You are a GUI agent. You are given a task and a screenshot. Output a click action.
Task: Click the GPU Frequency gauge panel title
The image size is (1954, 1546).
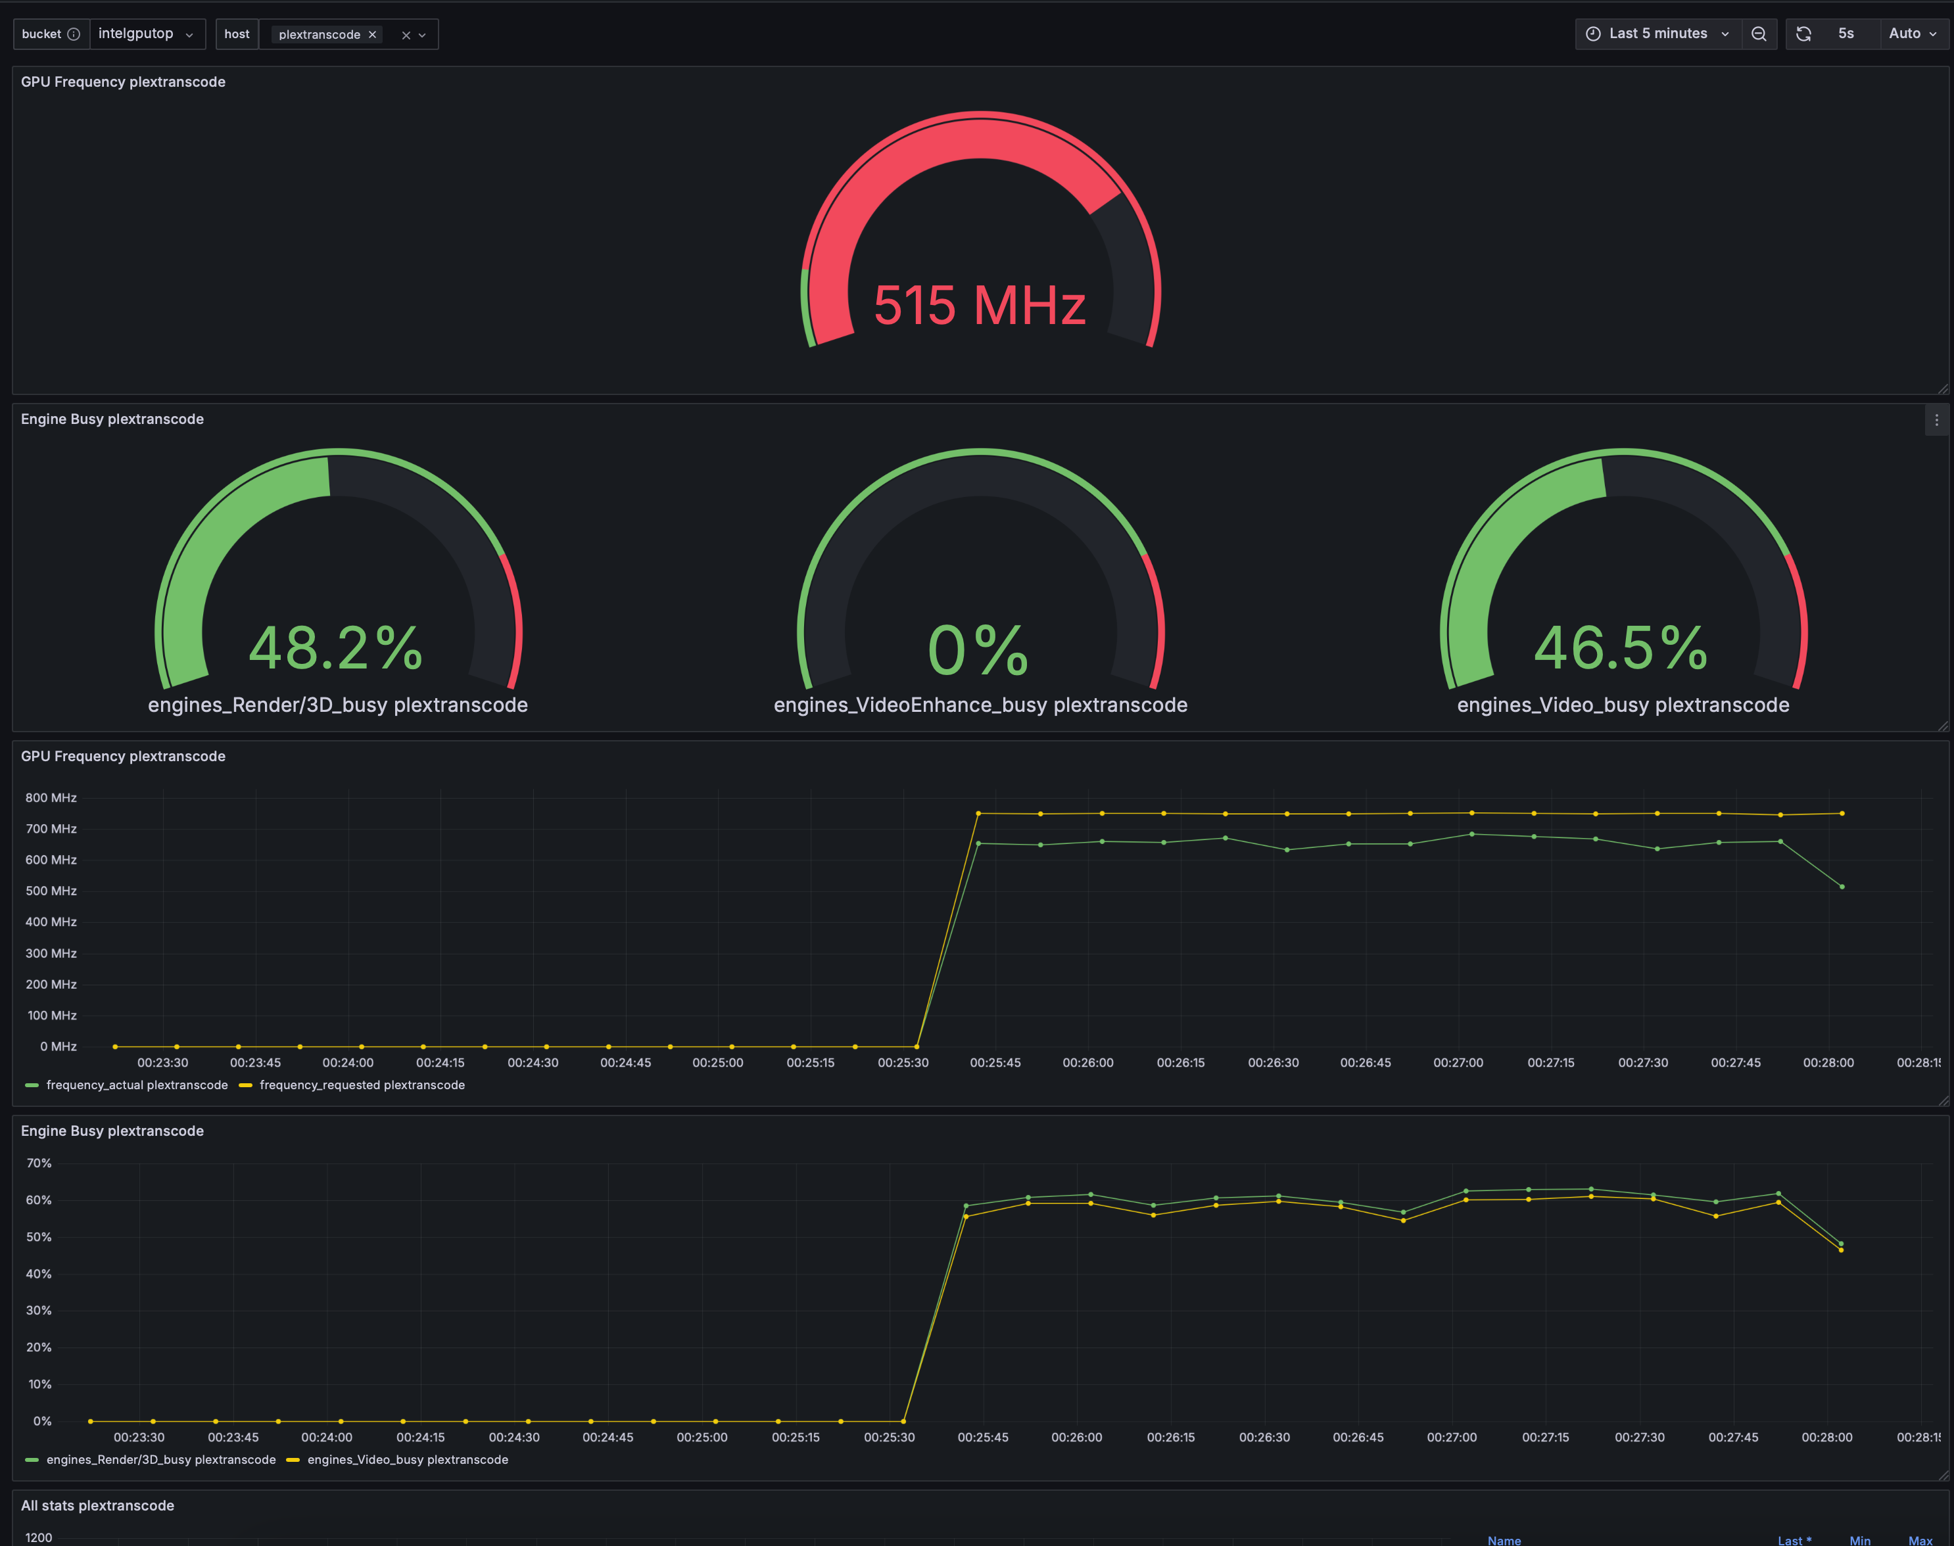point(123,82)
